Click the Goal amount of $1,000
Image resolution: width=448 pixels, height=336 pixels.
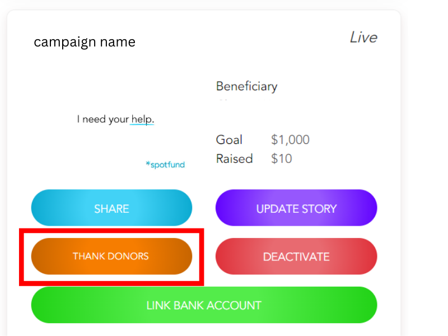[290, 139]
